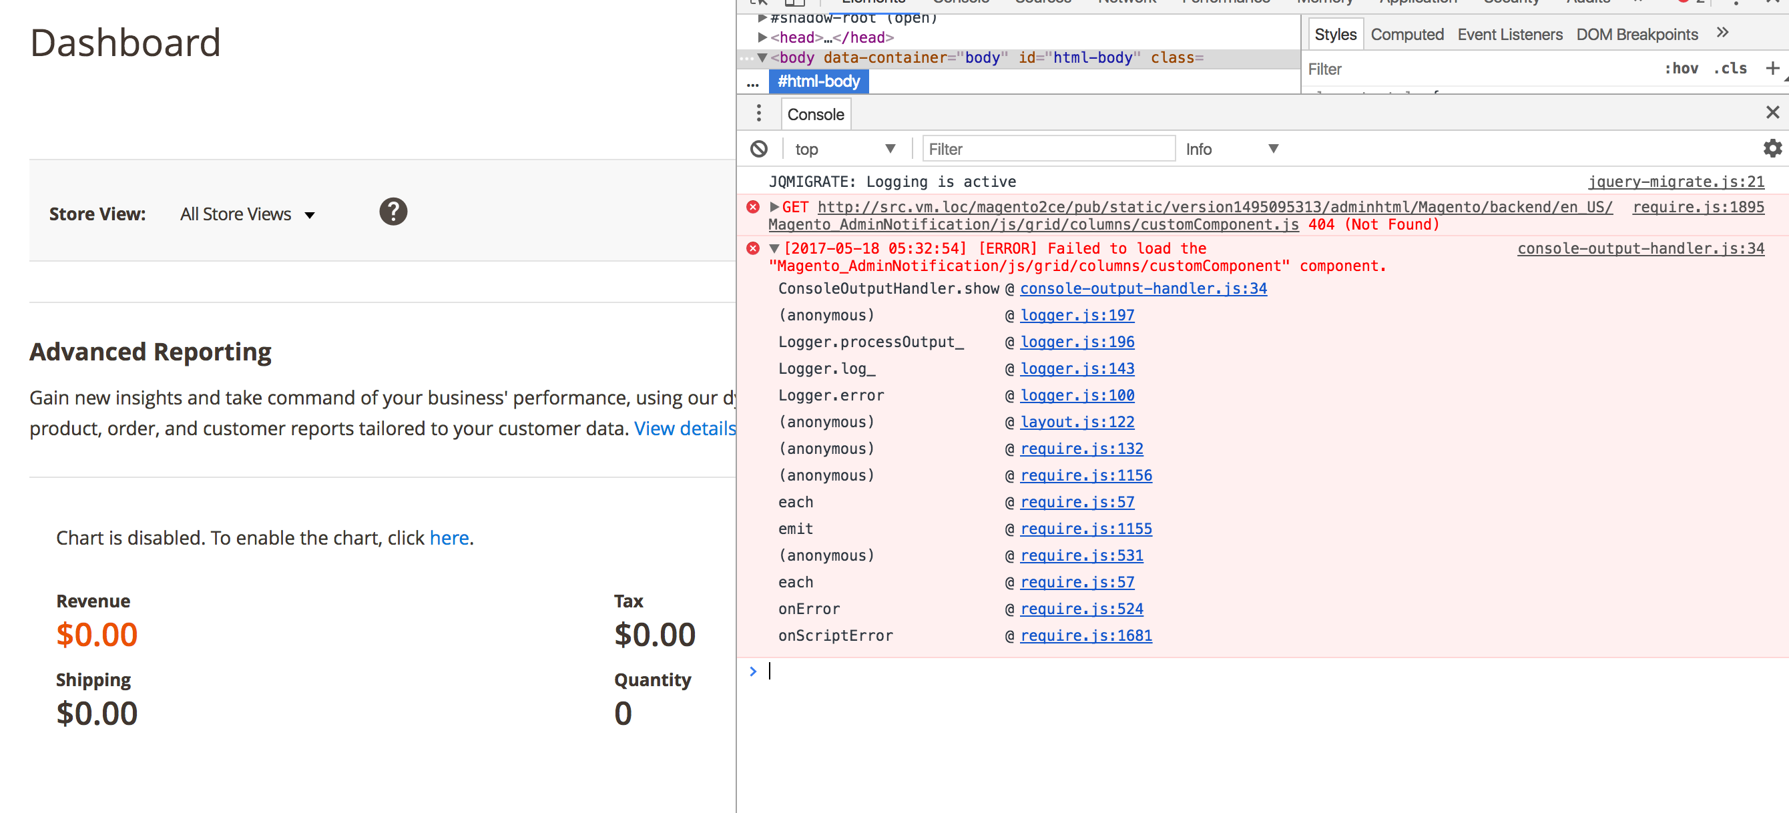This screenshot has height=813, width=1789.
Task: Switch to the Styles tab
Action: click(1335, 34)
